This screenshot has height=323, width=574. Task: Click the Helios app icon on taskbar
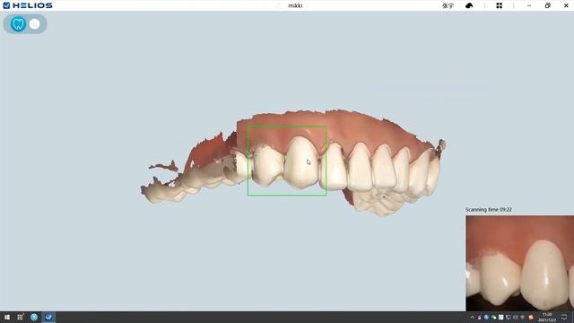(x=48, y=317)
